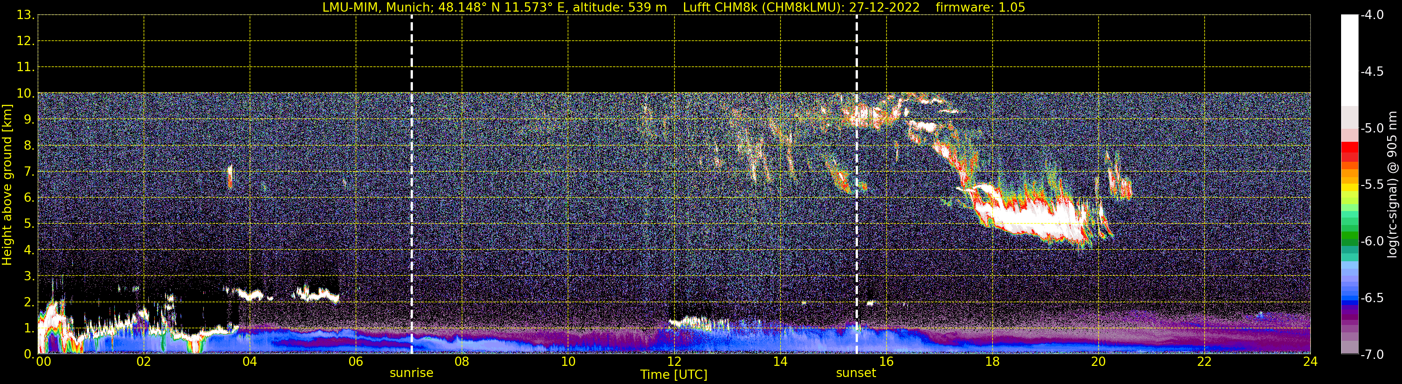Click the date '27-12-2022' in the title
The height and width of the screenshot is (384, 1402).
pyautogui.click(x=884, y=7)
